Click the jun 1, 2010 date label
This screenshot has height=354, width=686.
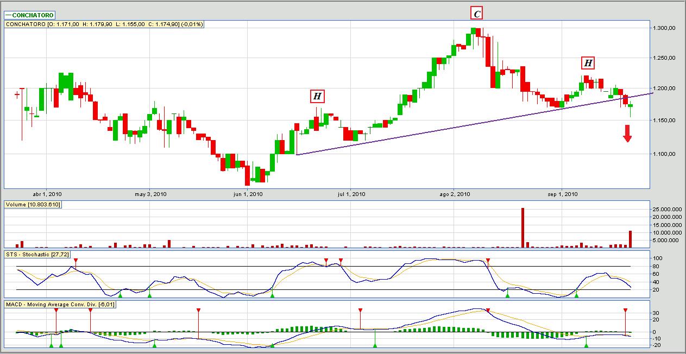(248, 194)
